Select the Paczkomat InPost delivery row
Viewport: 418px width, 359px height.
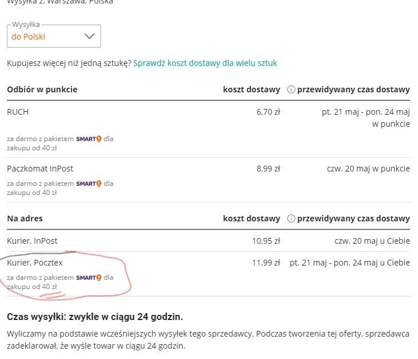click(x=40, y=169)
